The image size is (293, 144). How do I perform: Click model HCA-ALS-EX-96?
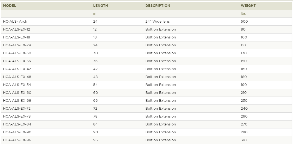[17, 140]
